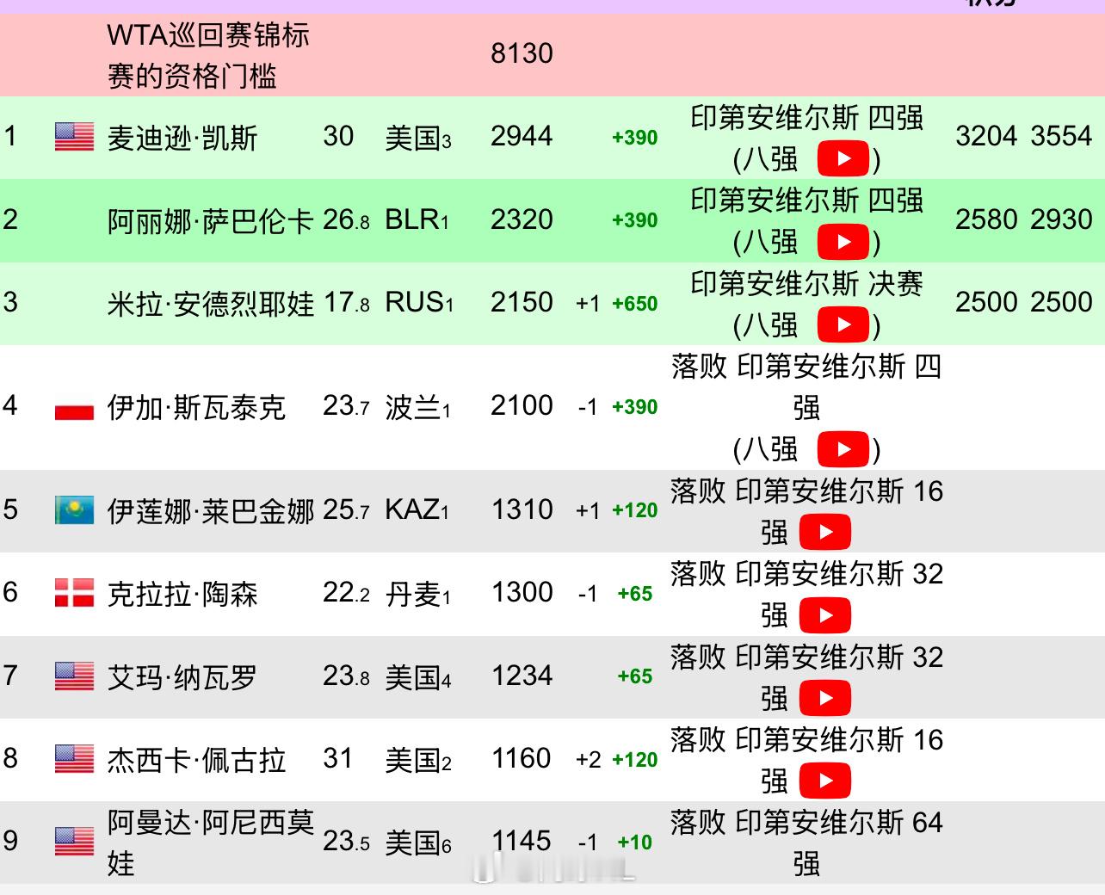Open player 伊加·斯瓦泰克

[196, 407]
